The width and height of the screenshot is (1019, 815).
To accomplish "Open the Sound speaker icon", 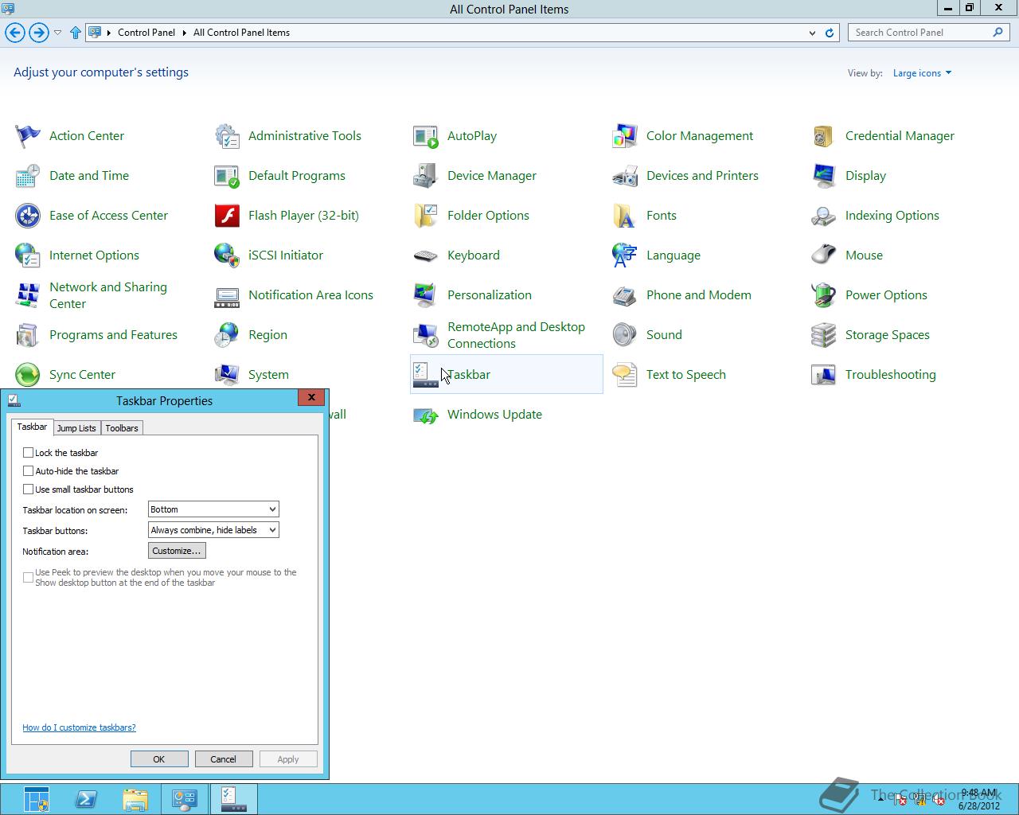I will click(x=625, y=335).
